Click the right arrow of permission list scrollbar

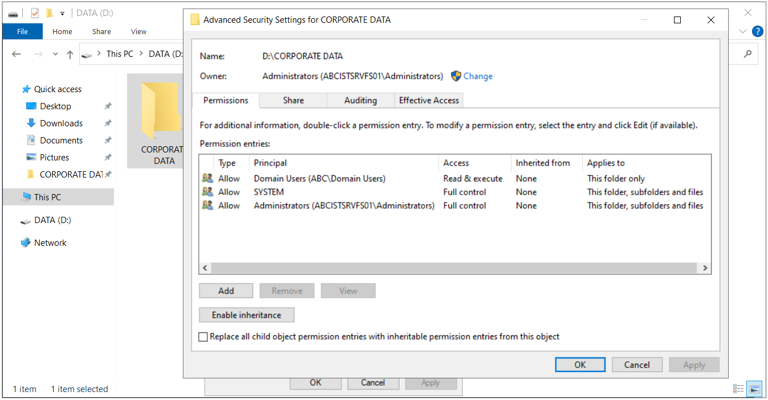click(x=705, y=268)
